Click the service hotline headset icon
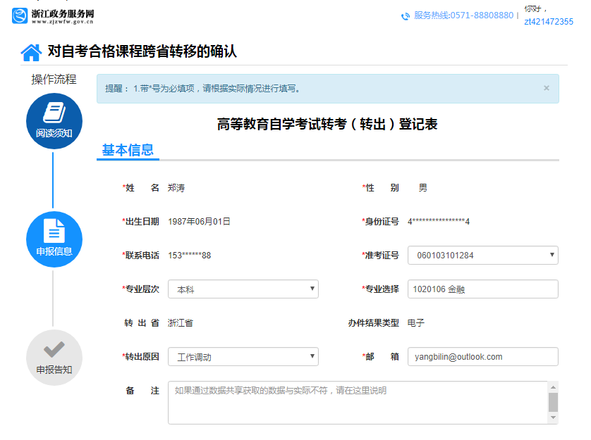Image resolution: width=591 pixels, height=440 pixels. [405, 16]
